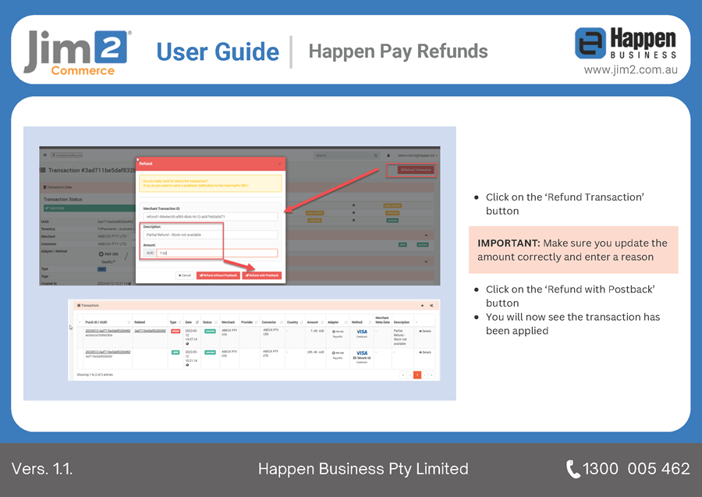Image resolution: width=702 pixels, height=497 pixels.
Task: Click the VISA 3D Secure icon in second row
Action: point(362,353)
